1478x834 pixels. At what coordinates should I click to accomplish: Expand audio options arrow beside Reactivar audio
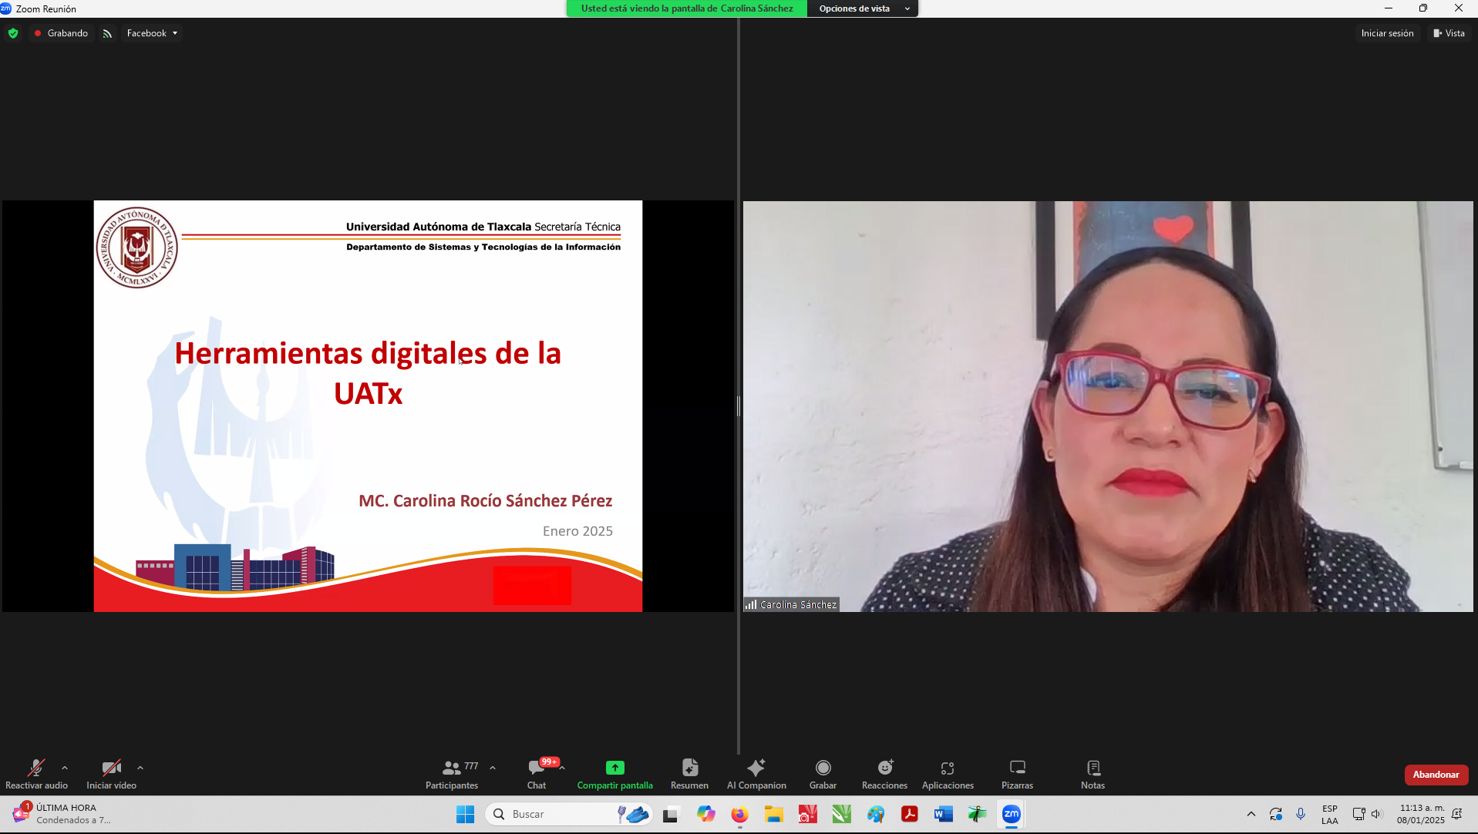click(x=65, y=768)
